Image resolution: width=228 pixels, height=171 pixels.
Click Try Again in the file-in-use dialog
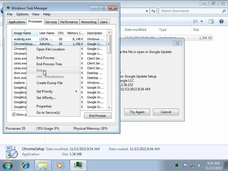click(x=137, y=112)
